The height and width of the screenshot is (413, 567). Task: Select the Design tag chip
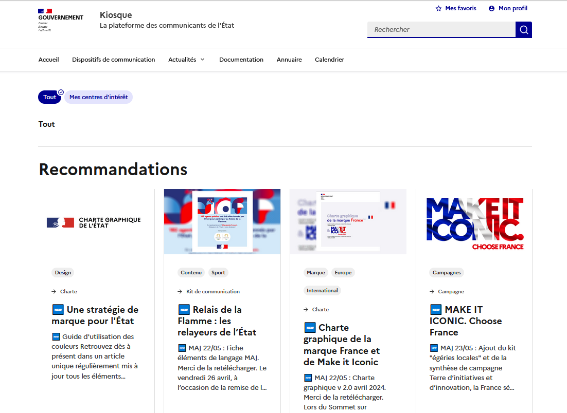tap(63, 273)
